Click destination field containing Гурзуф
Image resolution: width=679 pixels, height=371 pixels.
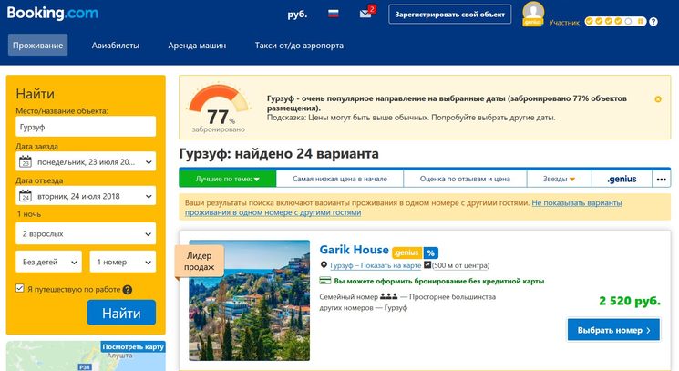click(86, 127)
